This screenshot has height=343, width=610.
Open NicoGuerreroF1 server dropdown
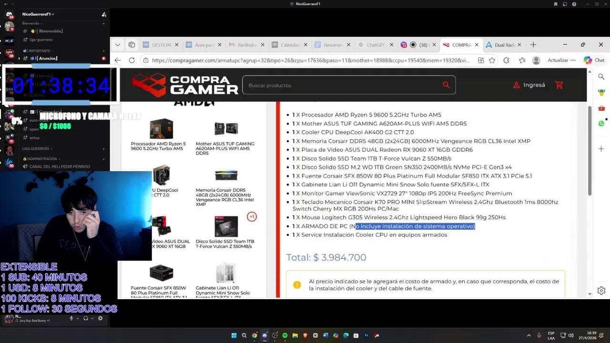pos(38,14)
